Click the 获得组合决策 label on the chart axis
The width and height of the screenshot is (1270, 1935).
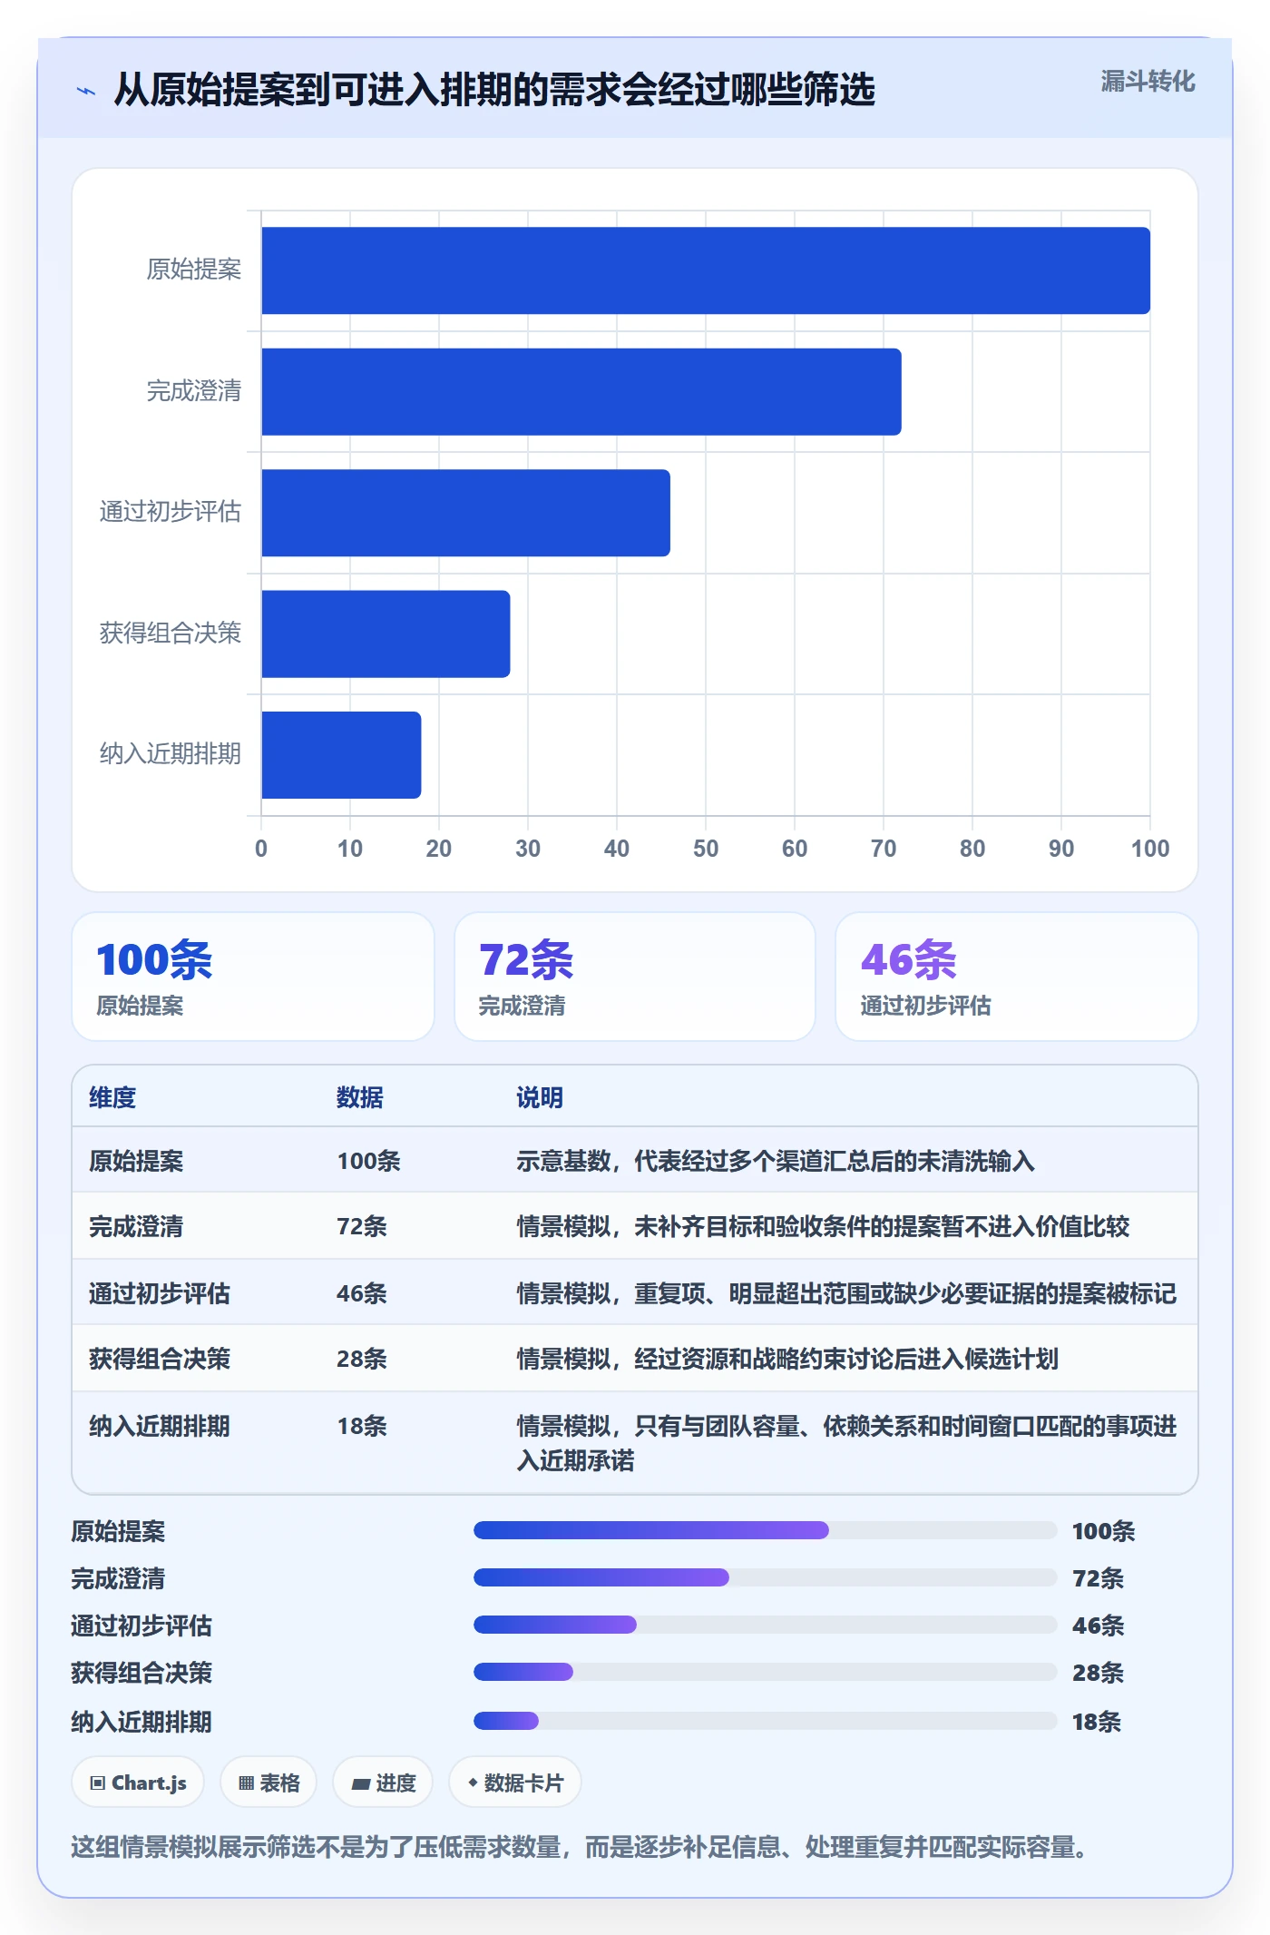click(171, 633)
